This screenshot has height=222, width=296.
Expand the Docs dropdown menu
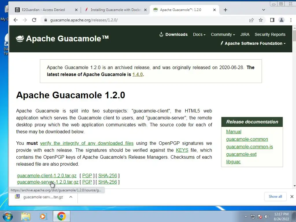click(199, 35)
